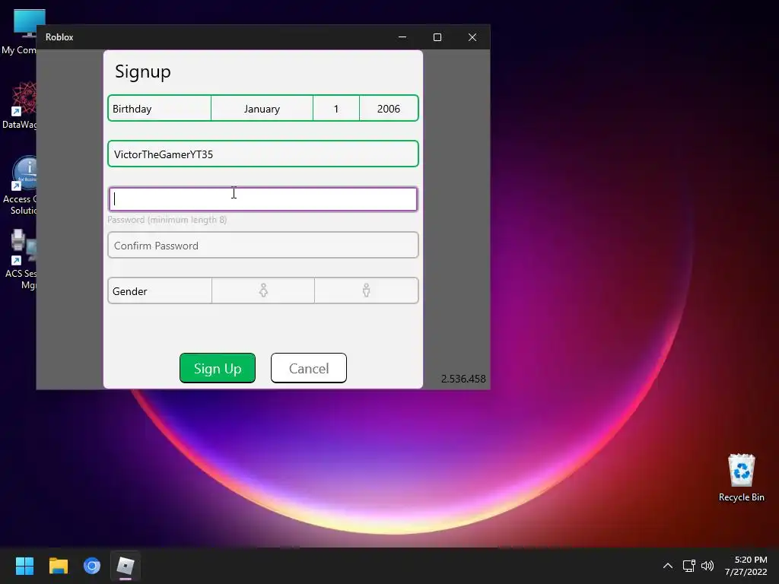Click the Confirm Password field
The height and width of the screenshot is (584, 779).
262,245
